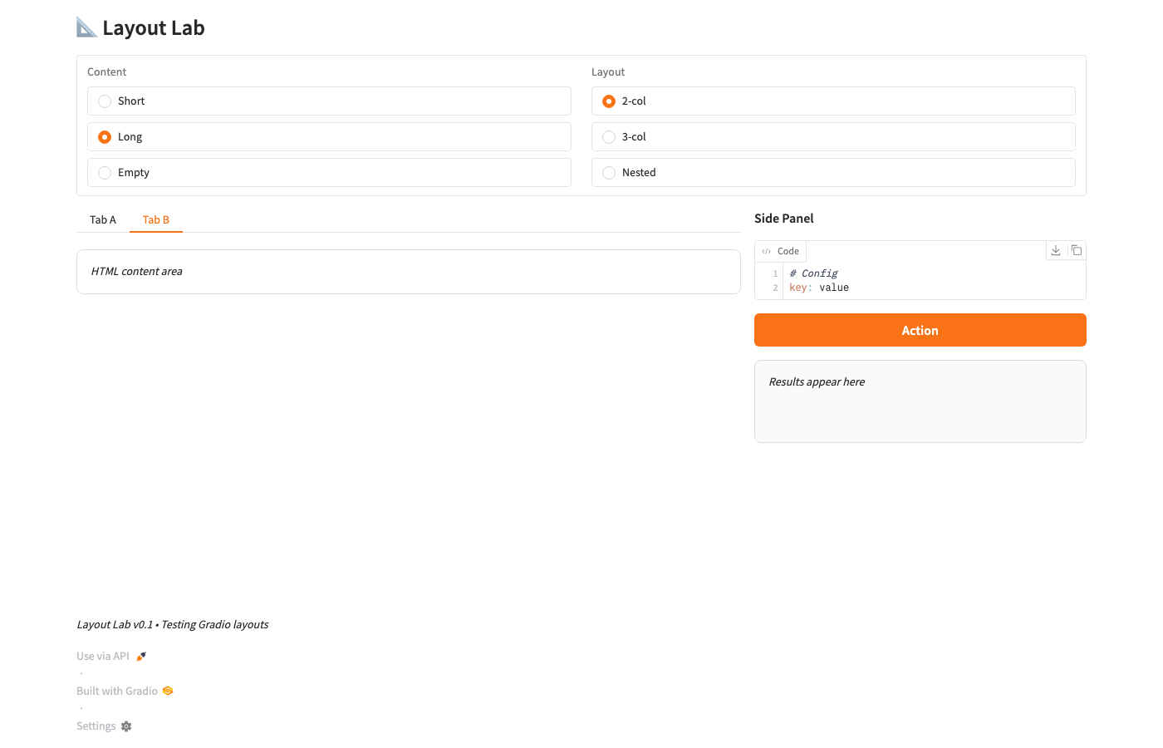The width and height of the screenshot is (1163, 748).
Task: Select the Empty content option
Action: (105, 173)
